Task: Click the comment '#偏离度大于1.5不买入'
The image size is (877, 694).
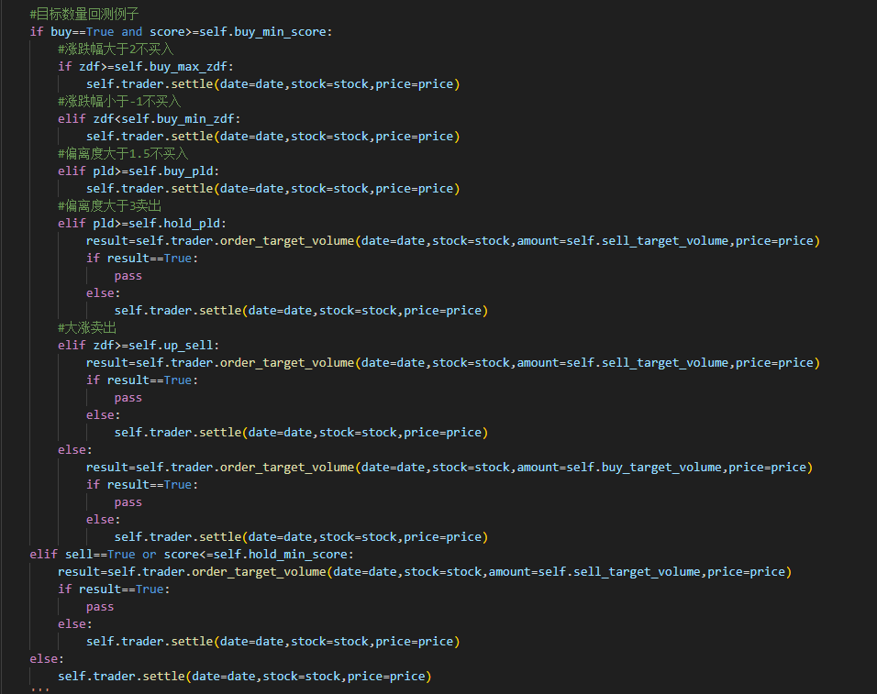Action: [x=123, y=154]
